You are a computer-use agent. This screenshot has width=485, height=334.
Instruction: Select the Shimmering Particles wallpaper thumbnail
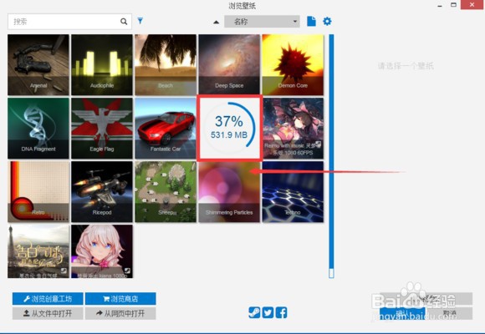(x=229, y=191)
